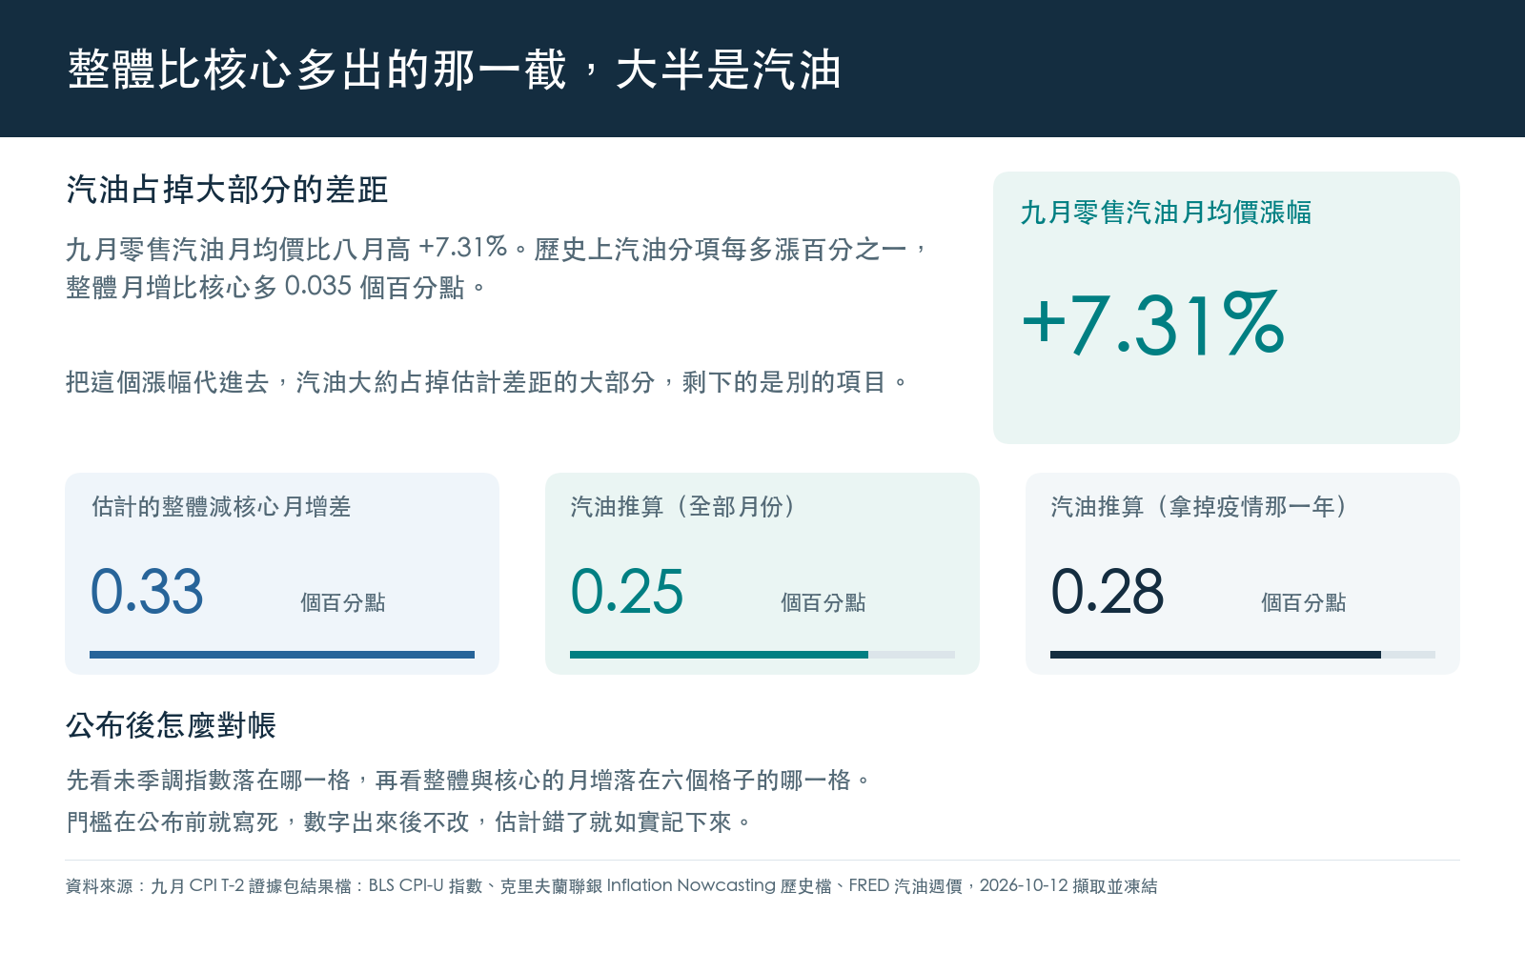1525x953 pixels.
Task: Click the blue progress bar under 0.33
Action: 282,655
